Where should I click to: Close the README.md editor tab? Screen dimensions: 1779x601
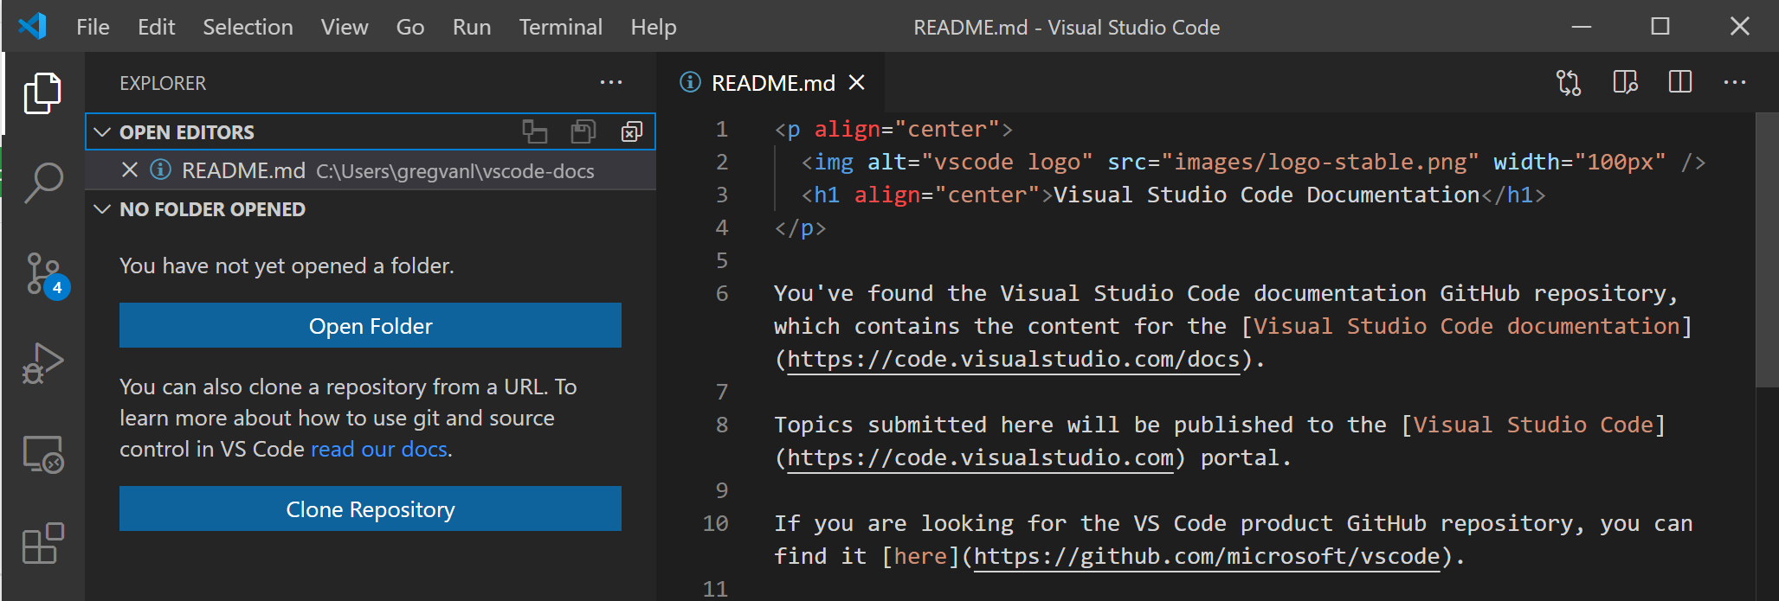(856, 82)
